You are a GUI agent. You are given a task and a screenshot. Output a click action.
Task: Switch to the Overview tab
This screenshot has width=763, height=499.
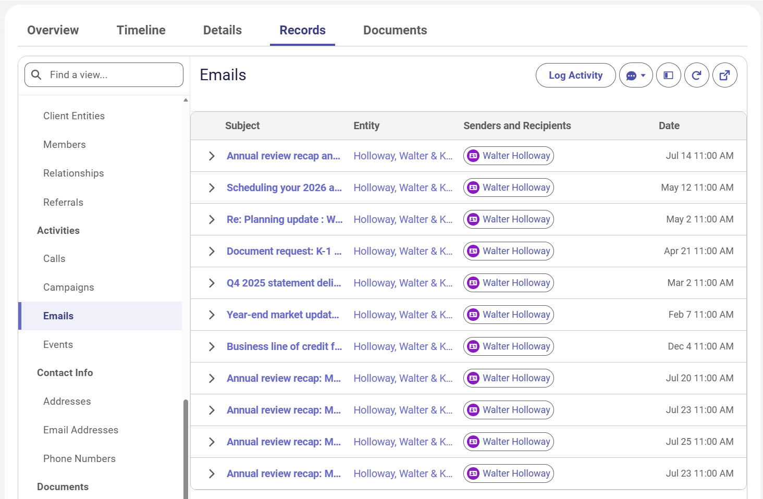[53, 30]
